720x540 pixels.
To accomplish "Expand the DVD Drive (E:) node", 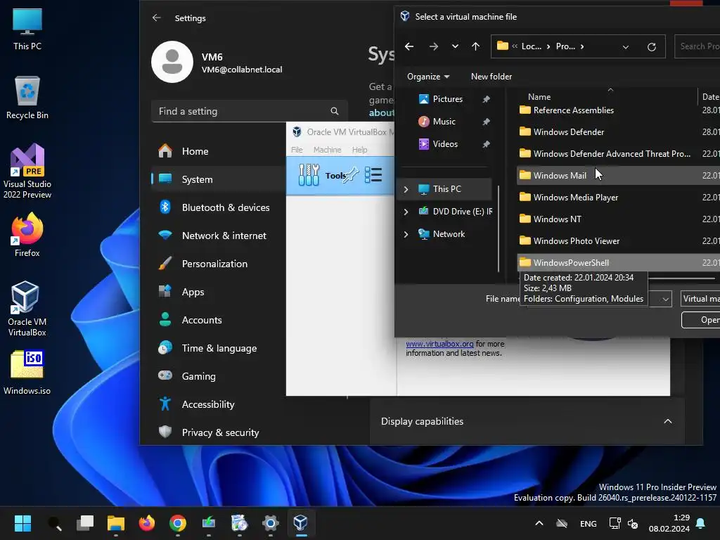I will pyautogui.click(x=406, y=212).
